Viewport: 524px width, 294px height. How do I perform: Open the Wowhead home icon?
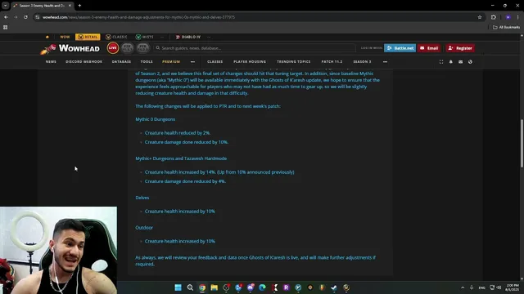[x=47, y=37]
